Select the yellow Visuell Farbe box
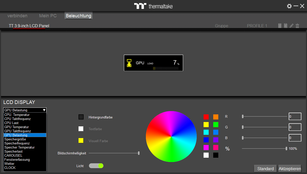Screen dimensions: 307x174 [x=81, y=141]
